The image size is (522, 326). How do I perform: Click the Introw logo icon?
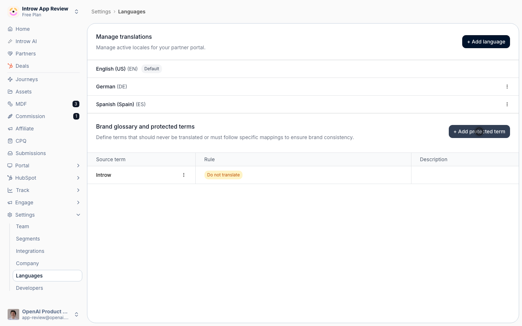tap(13, 12)
